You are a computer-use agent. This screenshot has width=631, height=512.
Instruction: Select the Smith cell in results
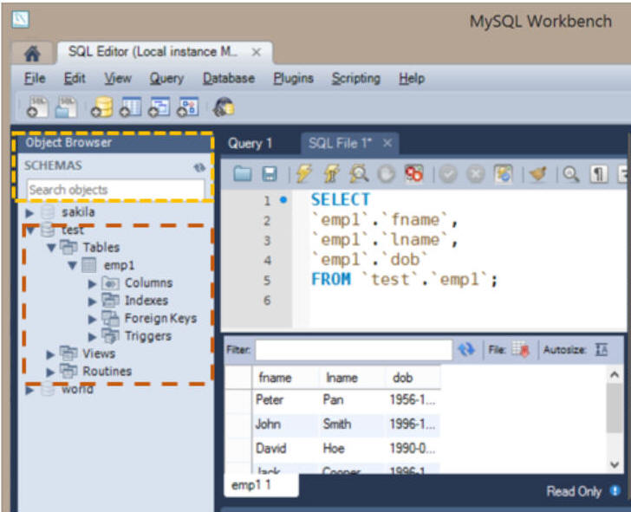tap(353, 425)
